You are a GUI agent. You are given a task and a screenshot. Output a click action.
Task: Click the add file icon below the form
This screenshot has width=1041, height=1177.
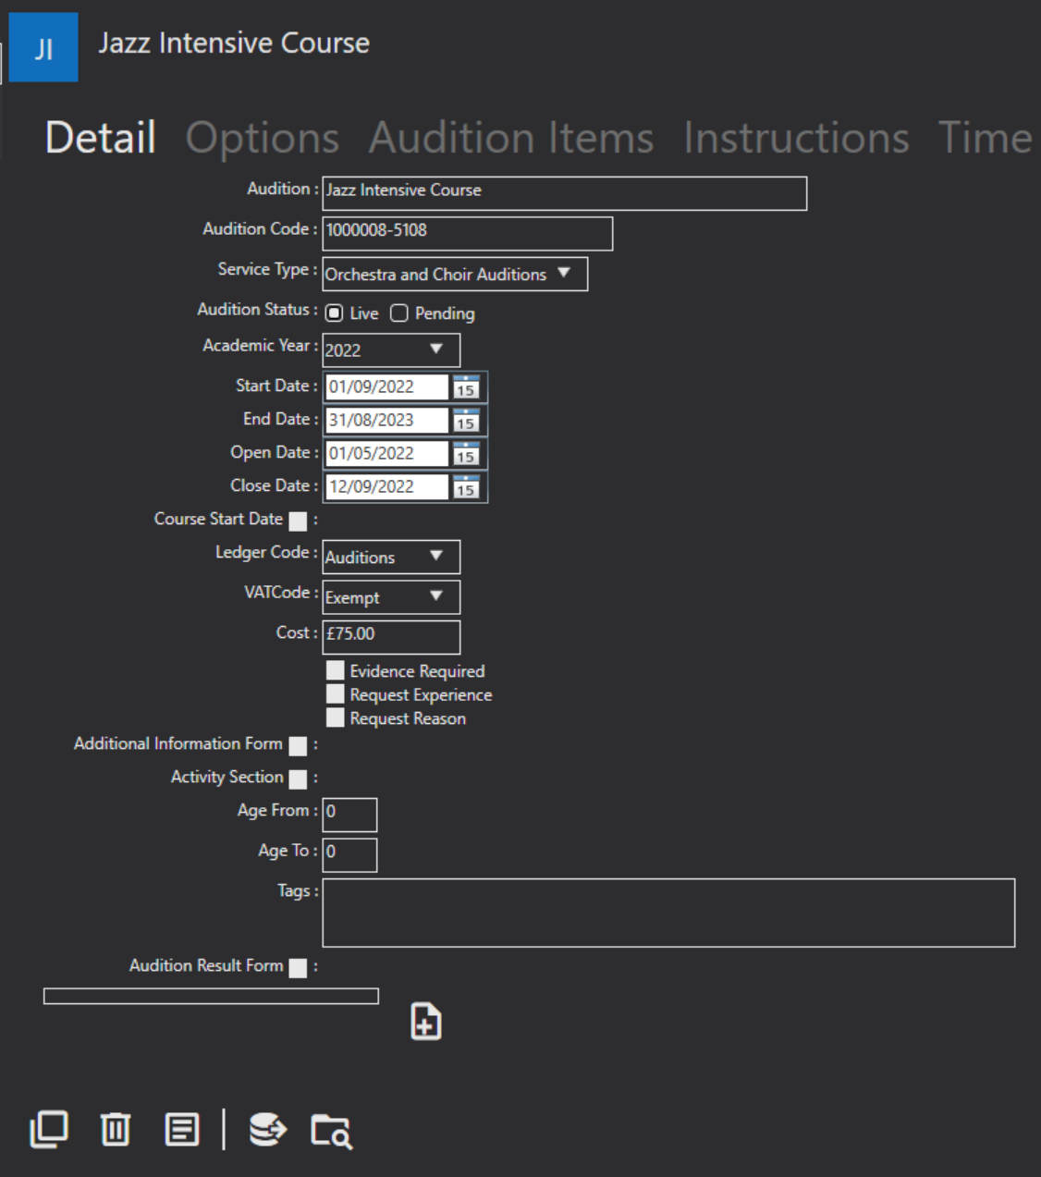click(426, 1022)
